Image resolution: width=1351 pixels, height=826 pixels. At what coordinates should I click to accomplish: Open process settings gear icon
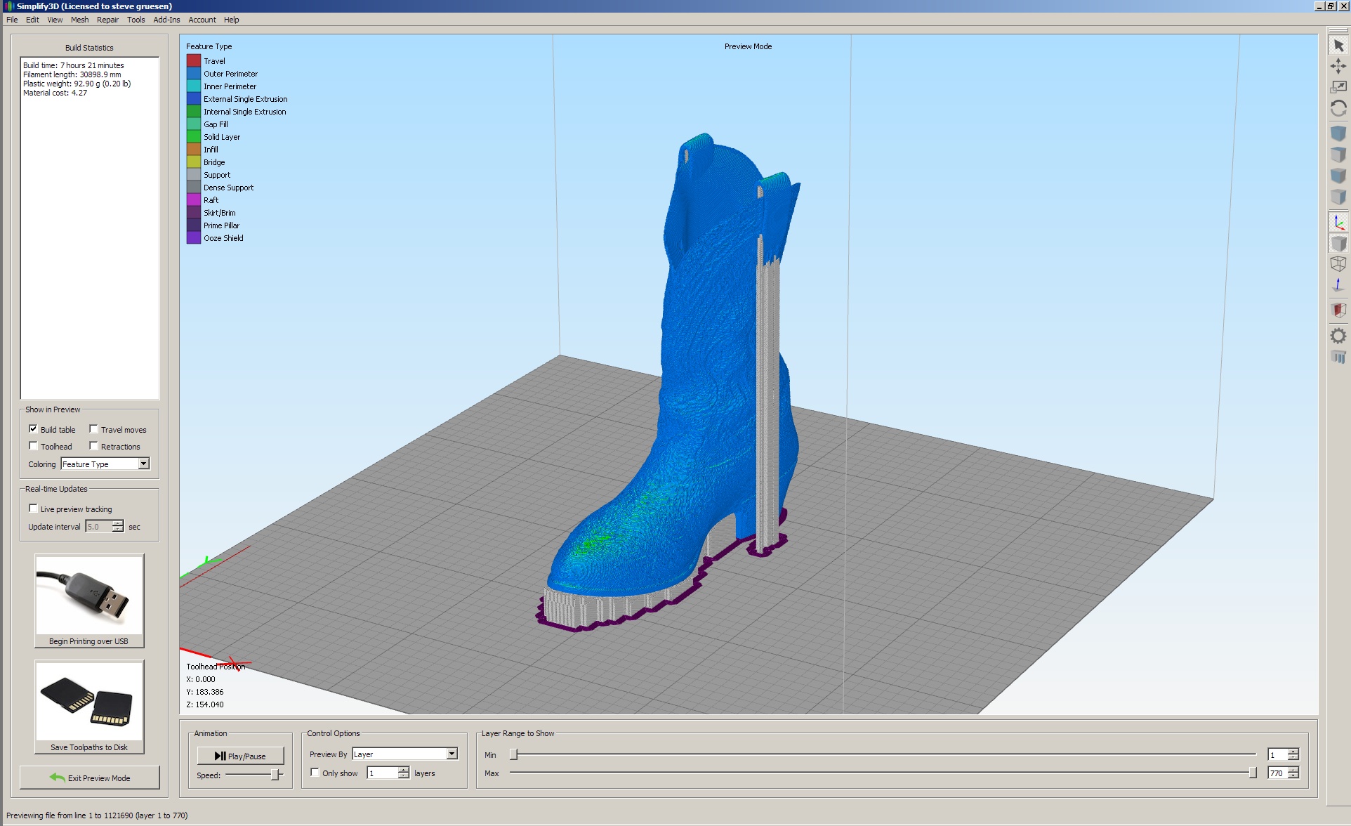click(1338, 336)
